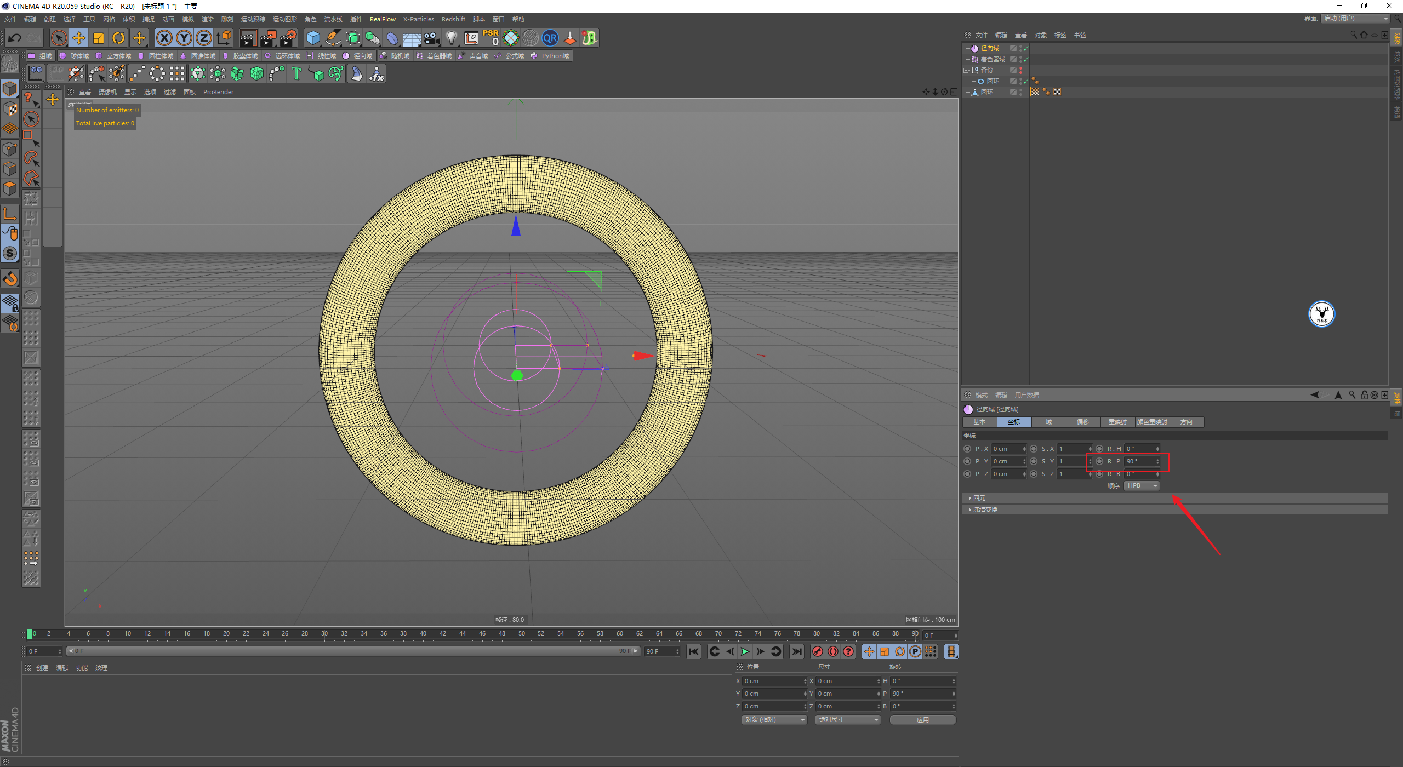Screen dimensions: 1403x767
Task: Expand the 冻结变换 section
Action: (x=984, y=510)
